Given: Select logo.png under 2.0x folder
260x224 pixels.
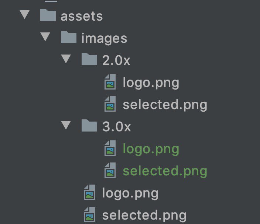Looking at the screenshot, I should tap(151, 83).
